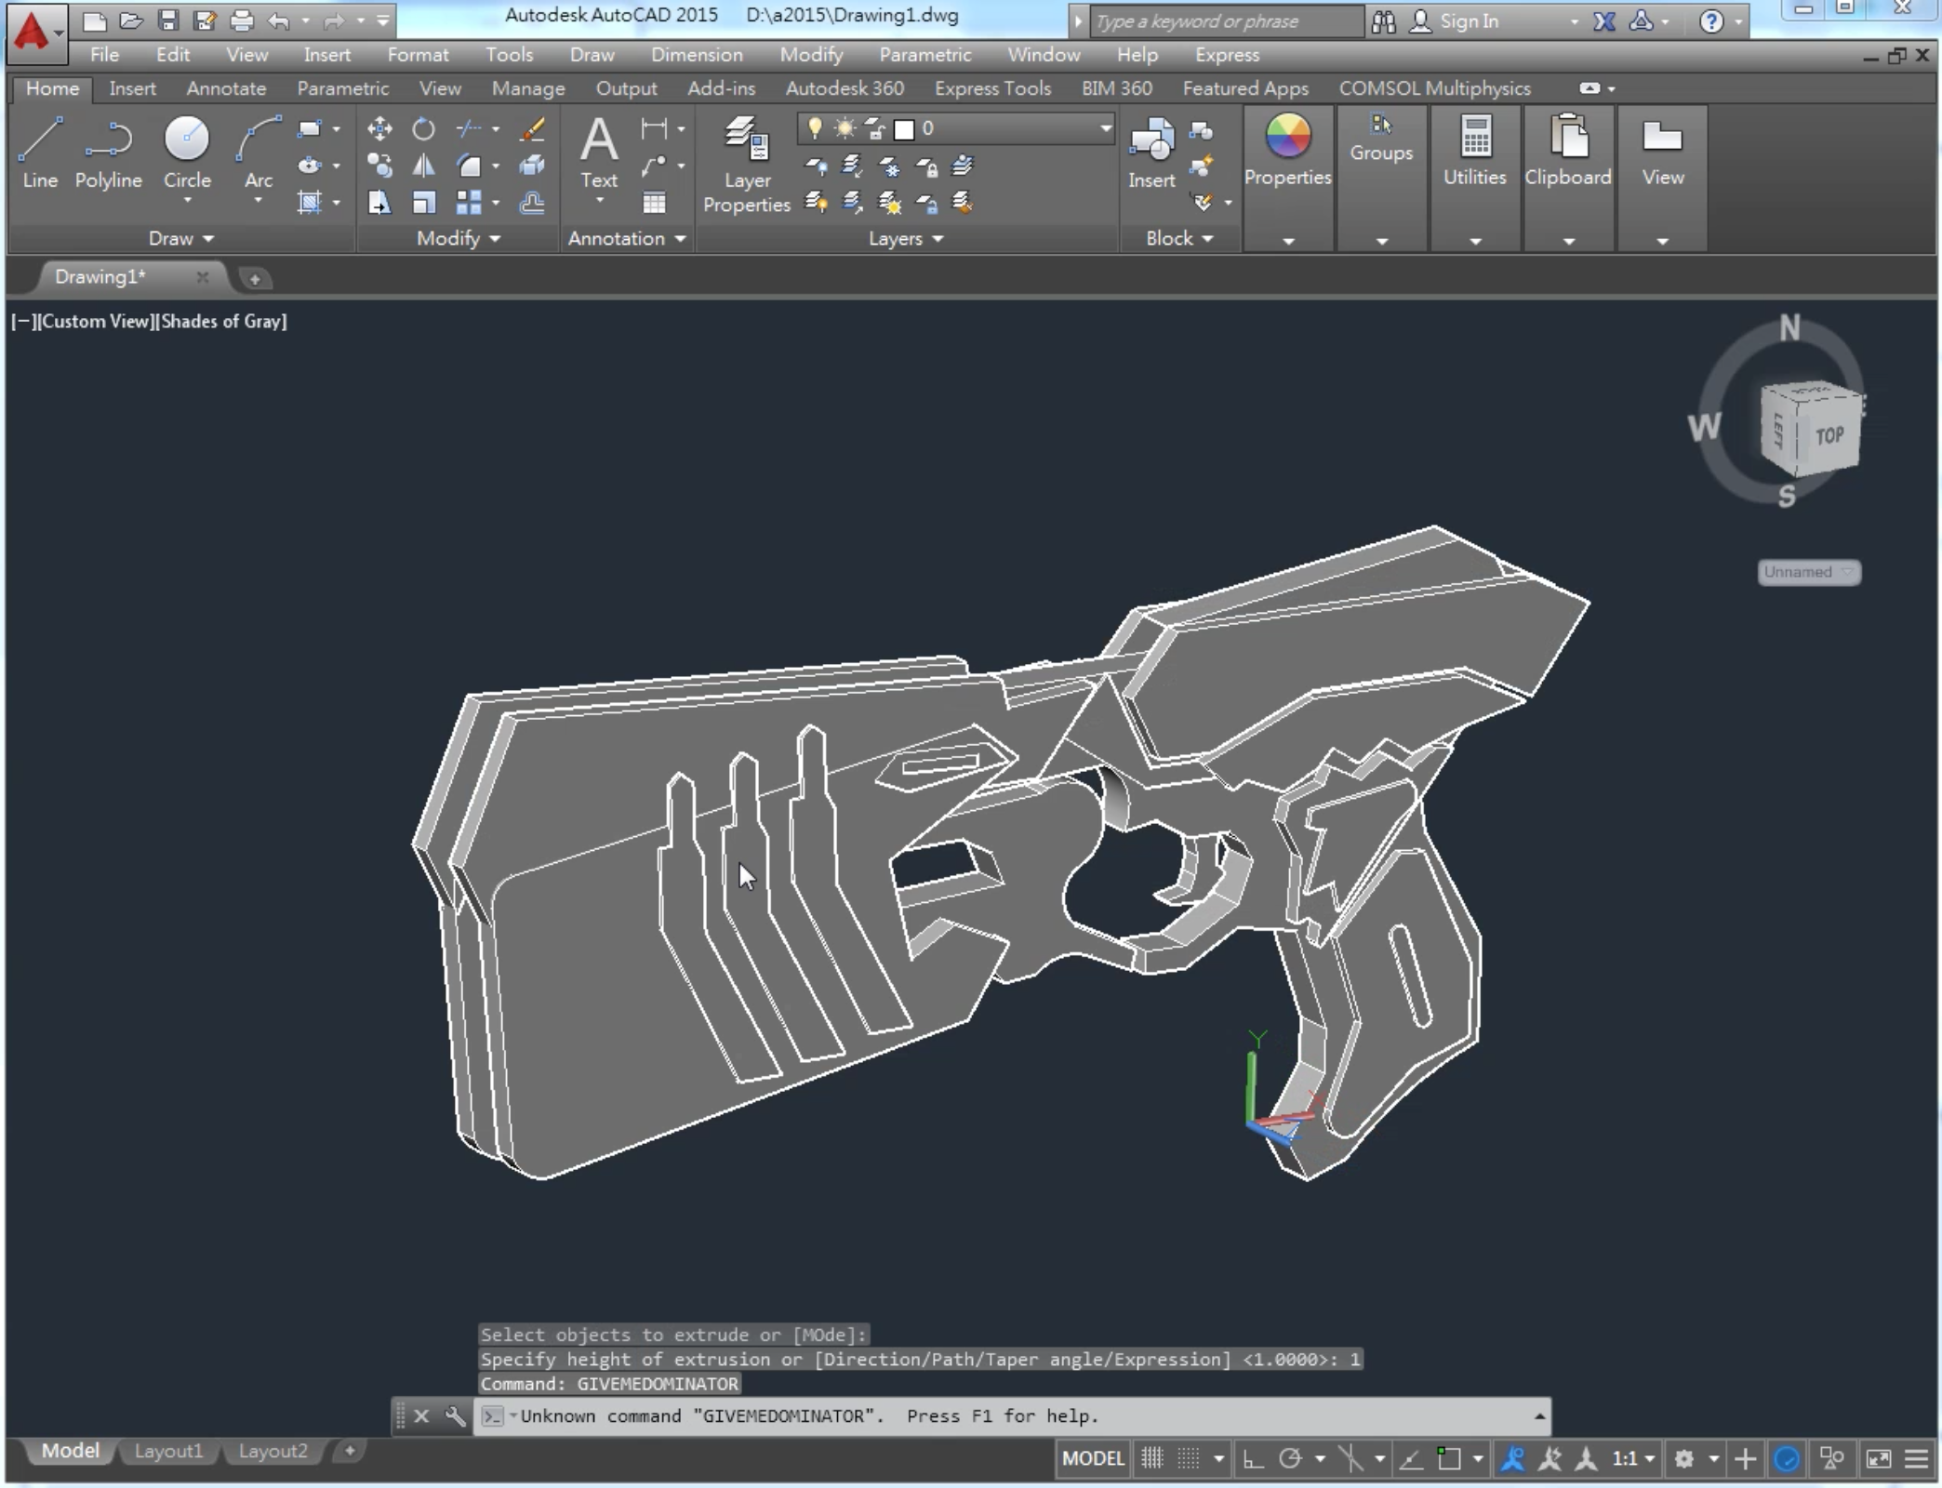The image size is (1942, 1488).
Task: Open the layer name dropdown list
Action: coord(1105,128)
